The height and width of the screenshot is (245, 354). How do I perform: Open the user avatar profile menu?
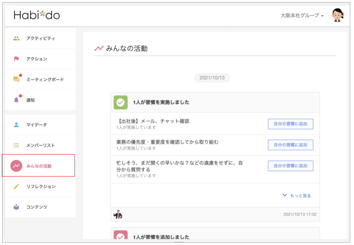(338, 15)
